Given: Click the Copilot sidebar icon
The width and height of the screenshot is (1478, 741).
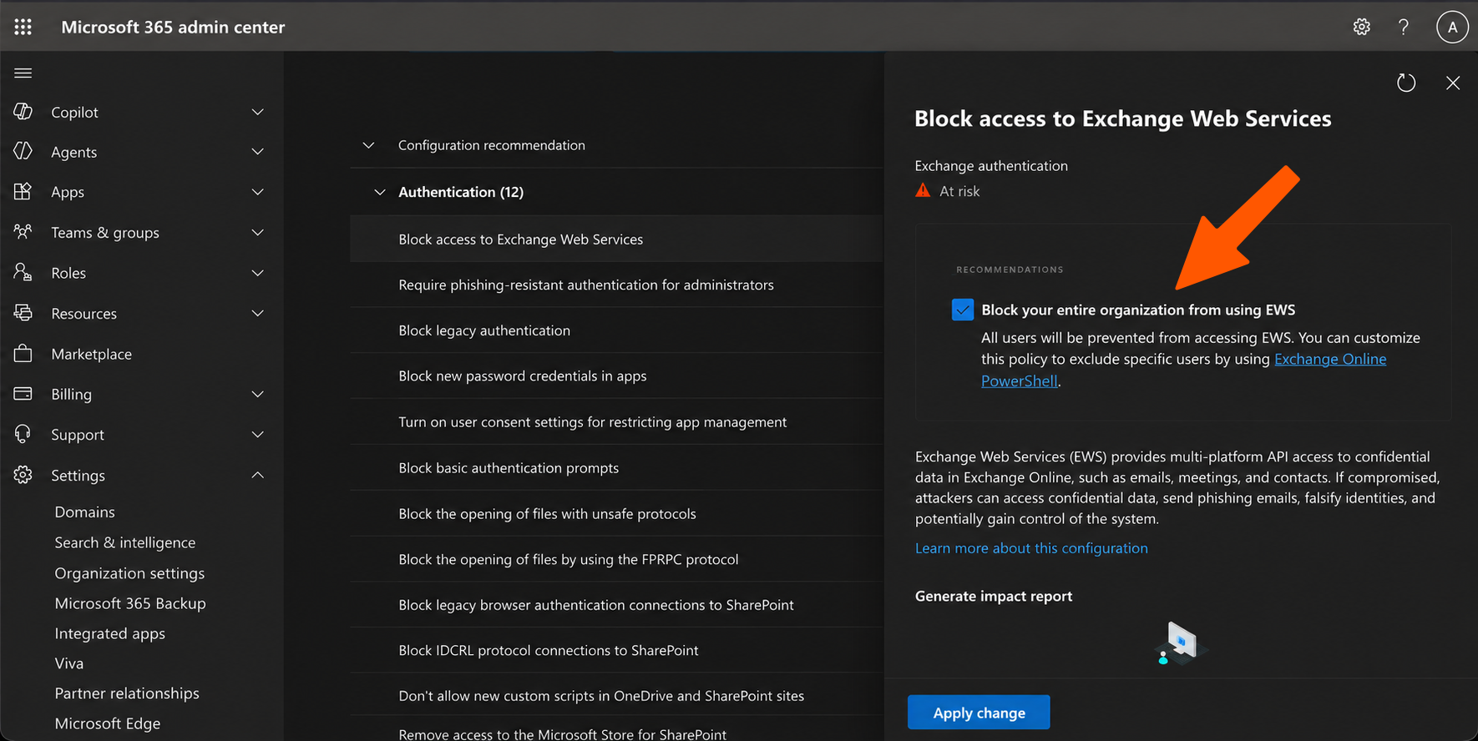Looking at the screenshot, I should coord(23,111).
